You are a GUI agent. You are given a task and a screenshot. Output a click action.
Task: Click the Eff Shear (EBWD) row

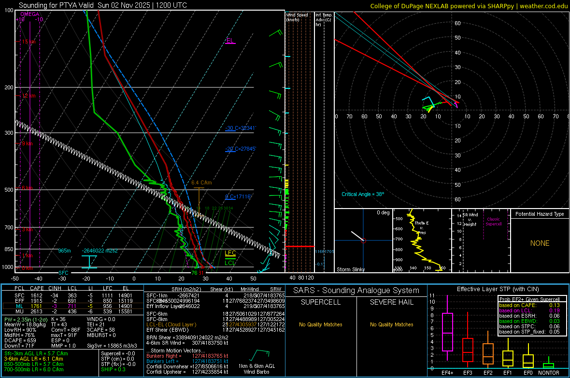coord(215,330)
